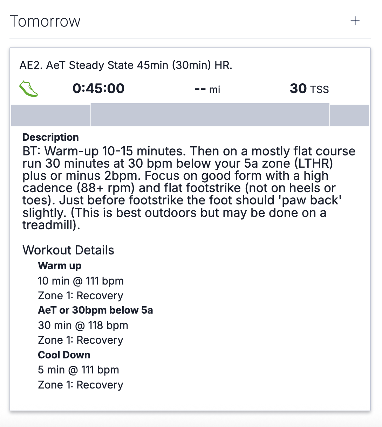Click the Workout Details heading
The height and width of the screenshot is (427, 382).
coord(68,250)
